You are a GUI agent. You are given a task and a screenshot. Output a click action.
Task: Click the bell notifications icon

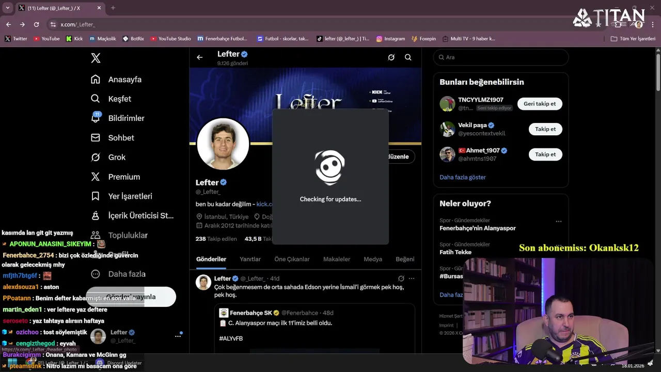(96, 118)
